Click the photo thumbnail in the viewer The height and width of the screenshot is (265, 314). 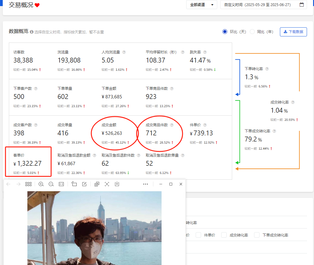94,228
